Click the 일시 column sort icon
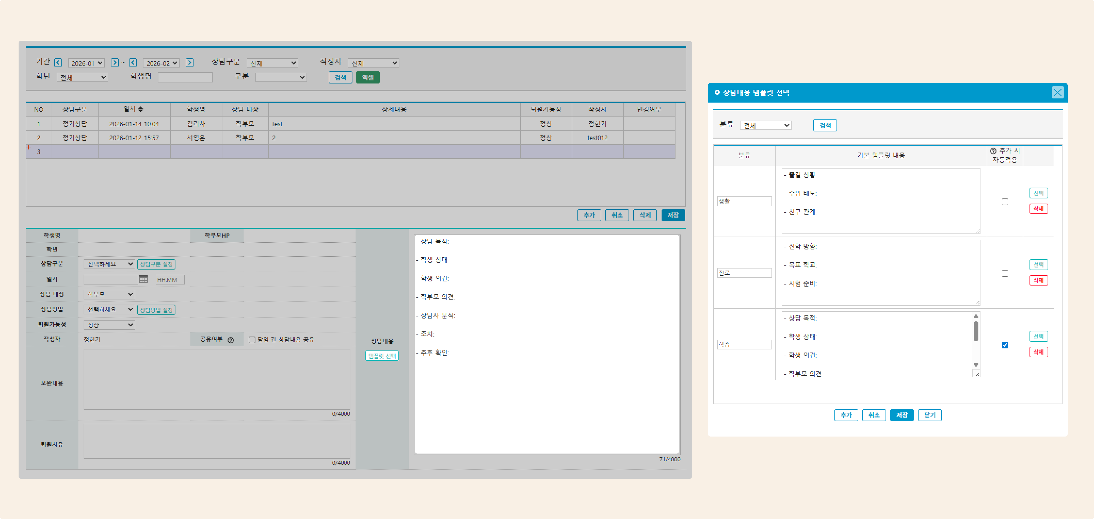Image resolution: width=1094 pixels, height=519 pixels. pos(141,110)
